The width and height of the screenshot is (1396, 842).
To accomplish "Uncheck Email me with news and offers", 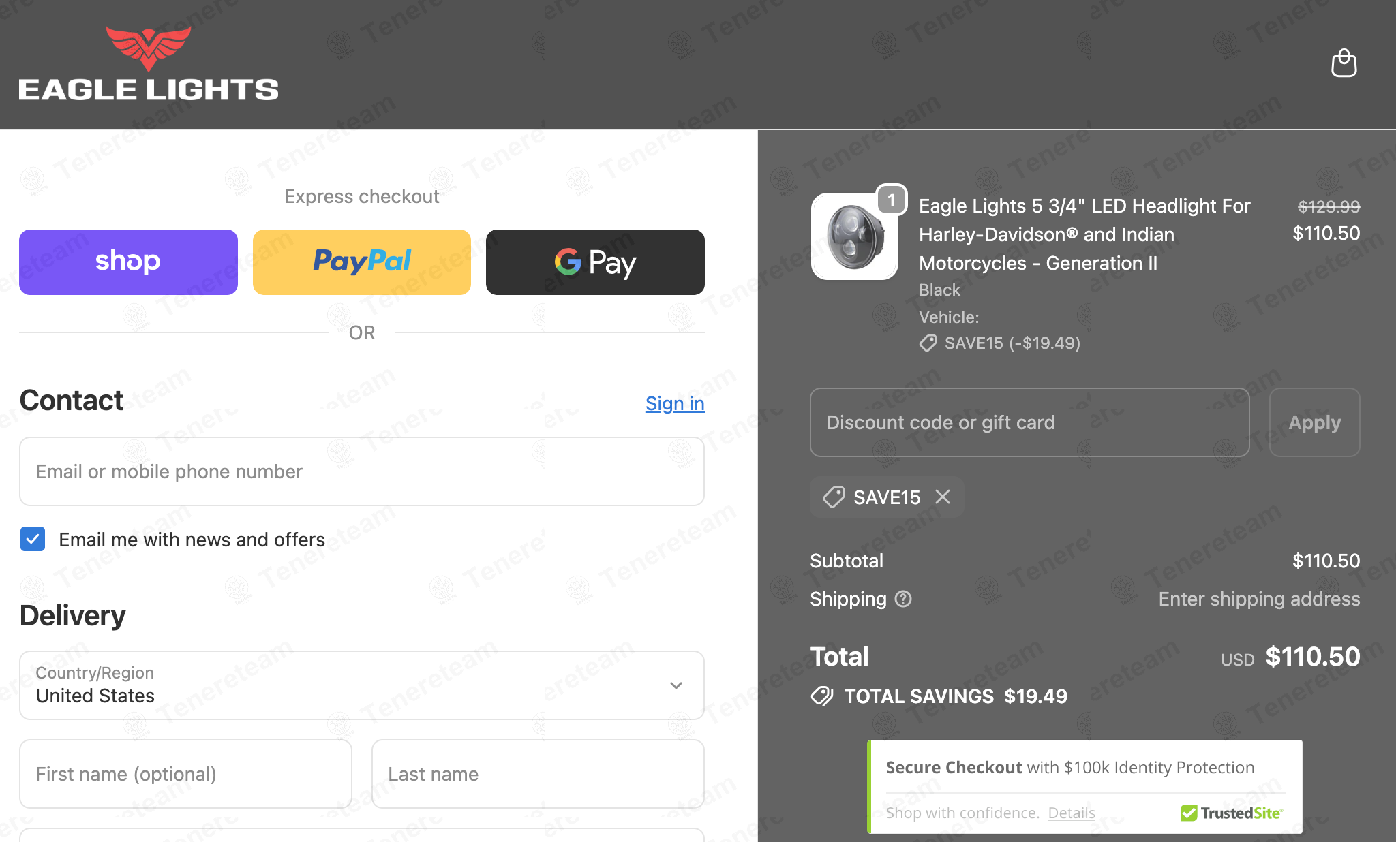I will 33,539.
